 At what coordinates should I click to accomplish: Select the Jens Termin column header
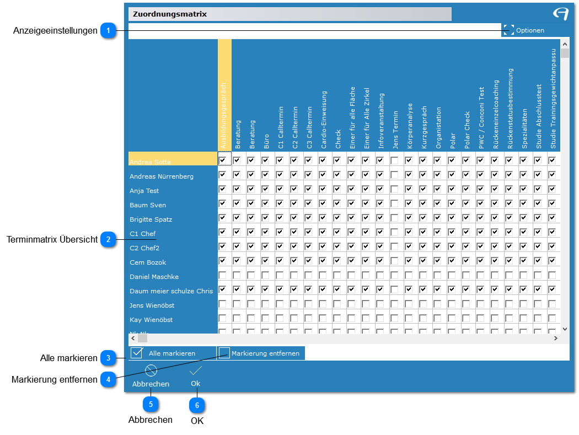pos(396,95)
